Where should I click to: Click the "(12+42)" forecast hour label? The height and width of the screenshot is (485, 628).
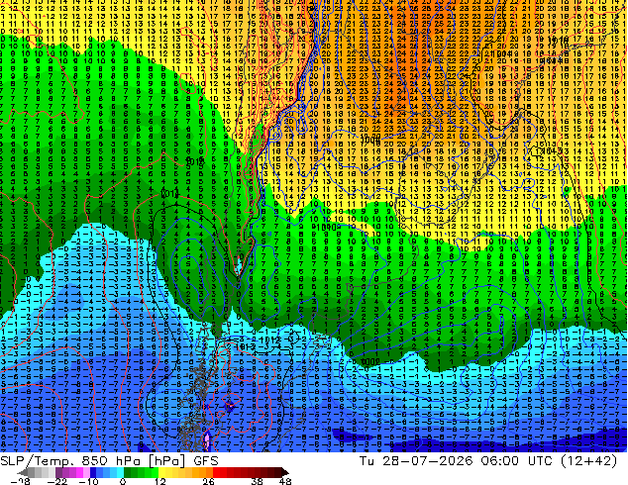(x=588, y=460)
